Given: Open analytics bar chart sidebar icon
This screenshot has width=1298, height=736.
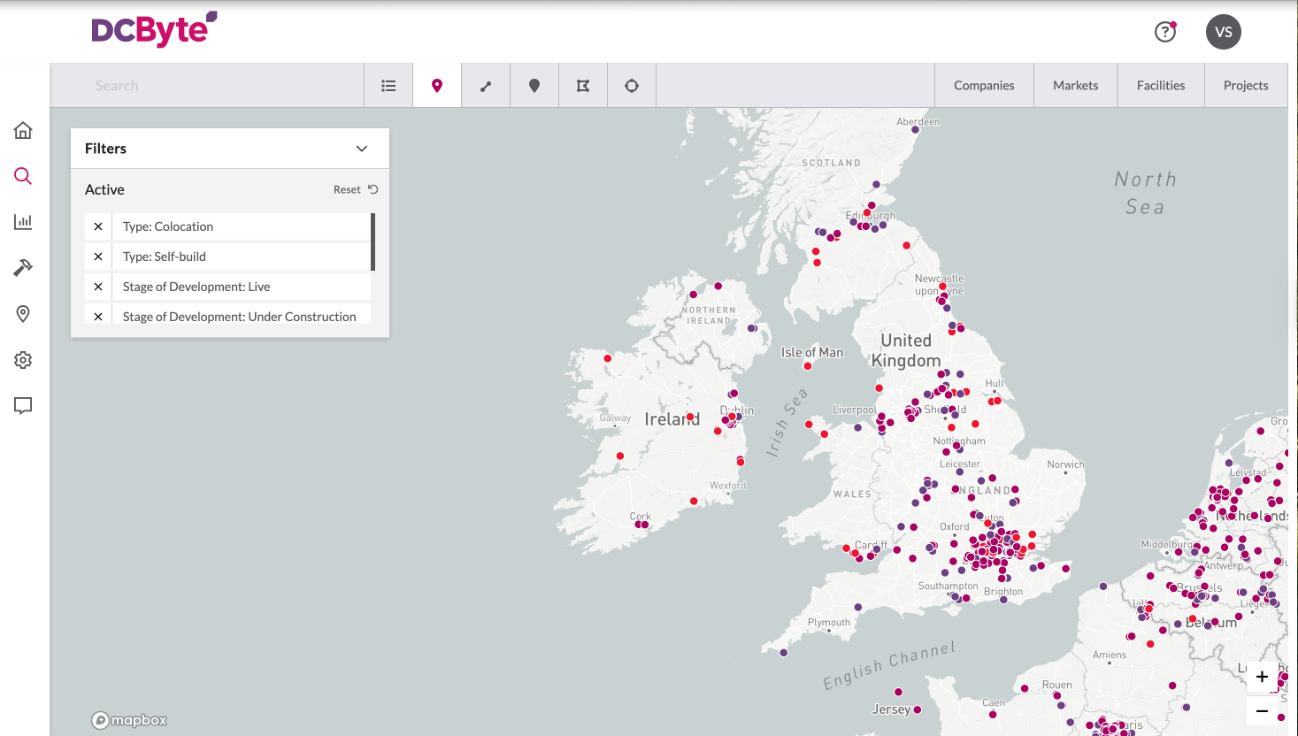Looking at the screenshot, I should coord(23,222).
